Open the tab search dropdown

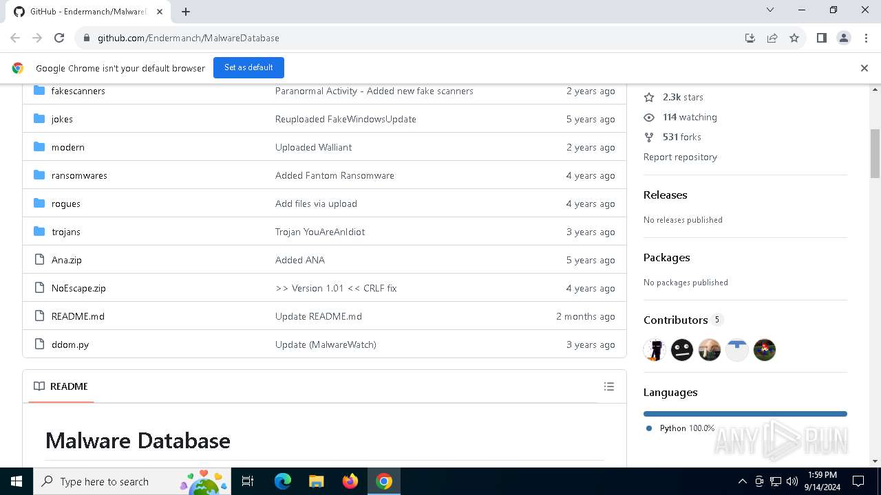click(x=770, y=10)
